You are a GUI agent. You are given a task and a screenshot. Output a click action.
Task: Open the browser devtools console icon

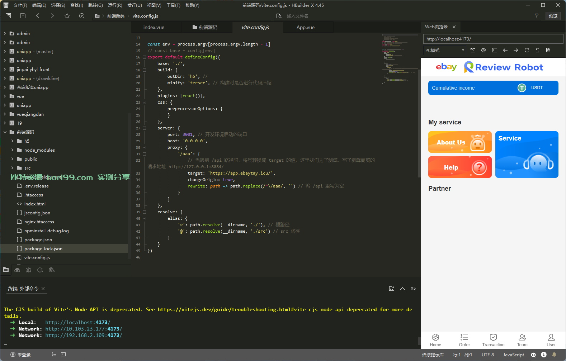click(x=495, y=50)
